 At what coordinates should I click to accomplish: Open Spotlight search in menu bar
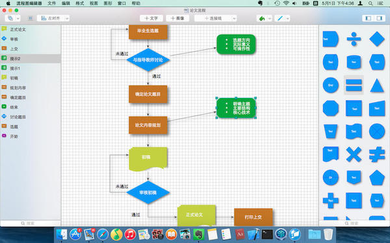click(x=370, y=3)
